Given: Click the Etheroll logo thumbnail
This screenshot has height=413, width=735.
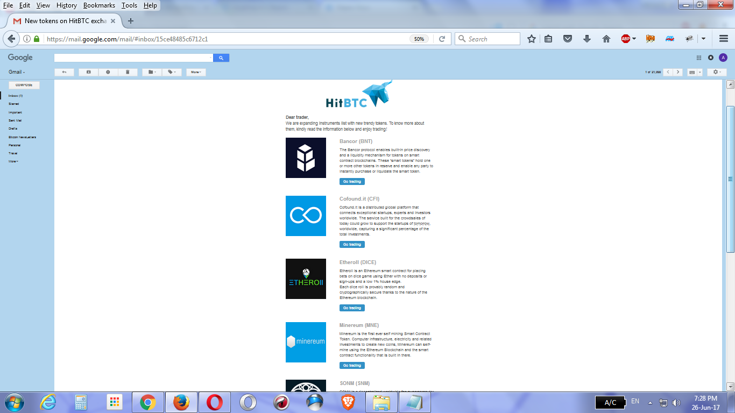Looking at the screenshot, I should point(306,279).
